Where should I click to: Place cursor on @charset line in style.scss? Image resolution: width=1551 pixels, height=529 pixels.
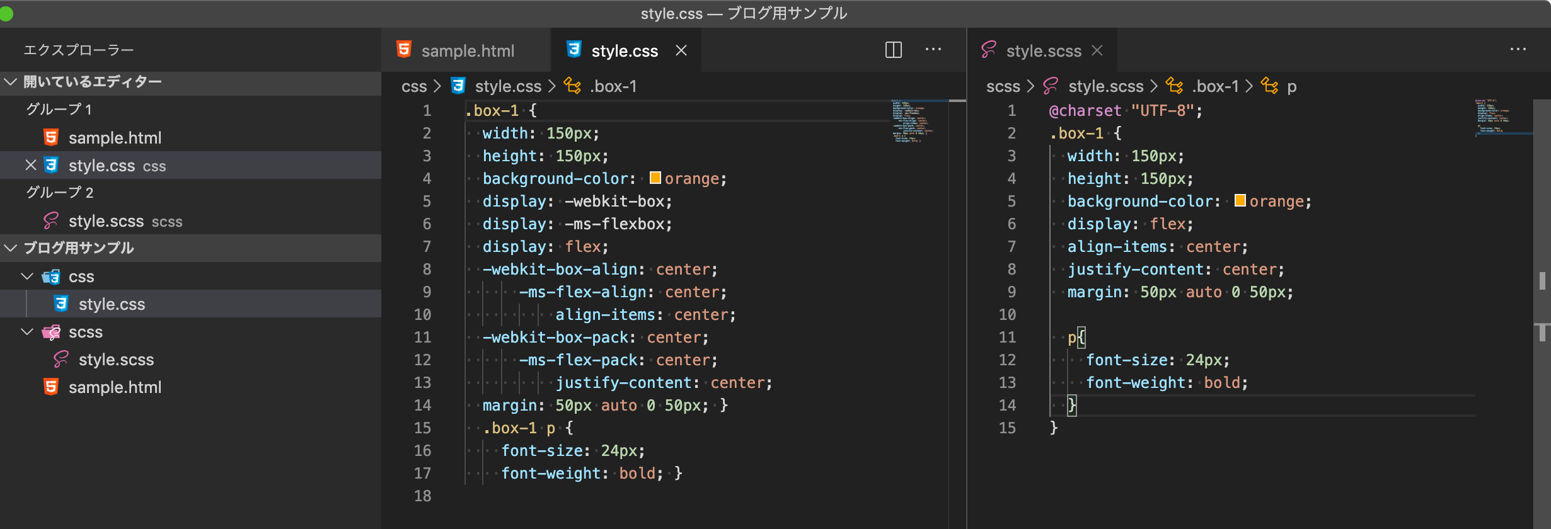pyautogui.click(x=1126, y=110)
